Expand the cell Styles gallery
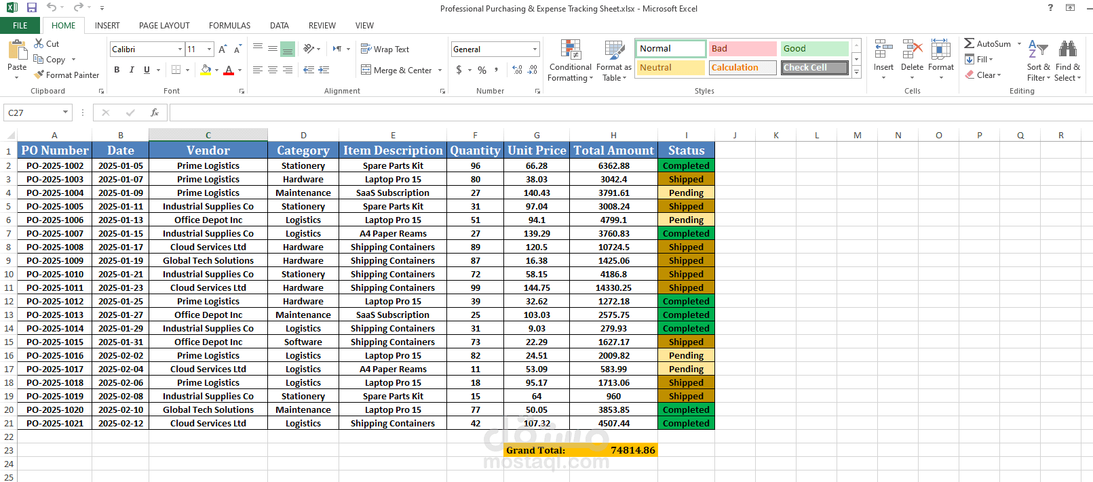The image size is (1093, 482). tap(857, 72)
